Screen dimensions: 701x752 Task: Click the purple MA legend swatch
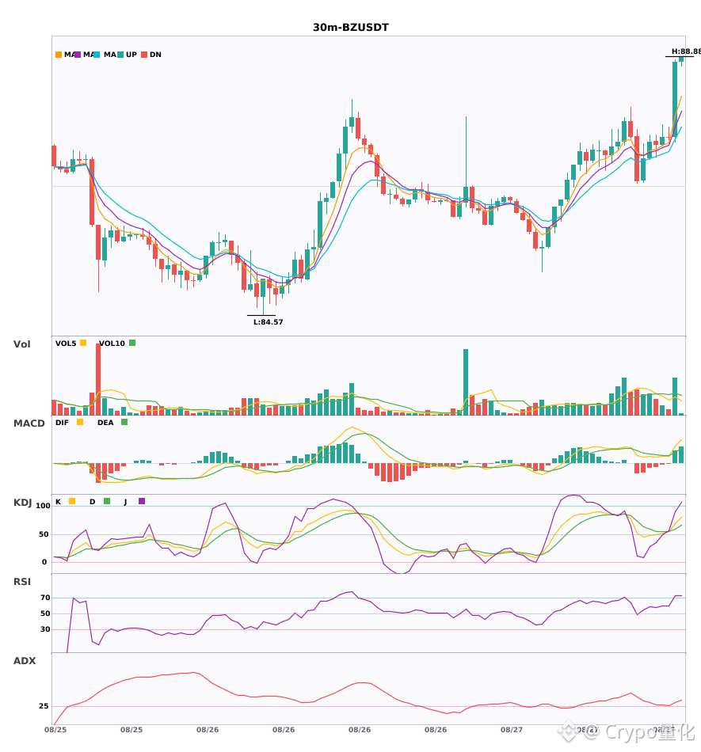pyautogui.click(x=78, y=55)
